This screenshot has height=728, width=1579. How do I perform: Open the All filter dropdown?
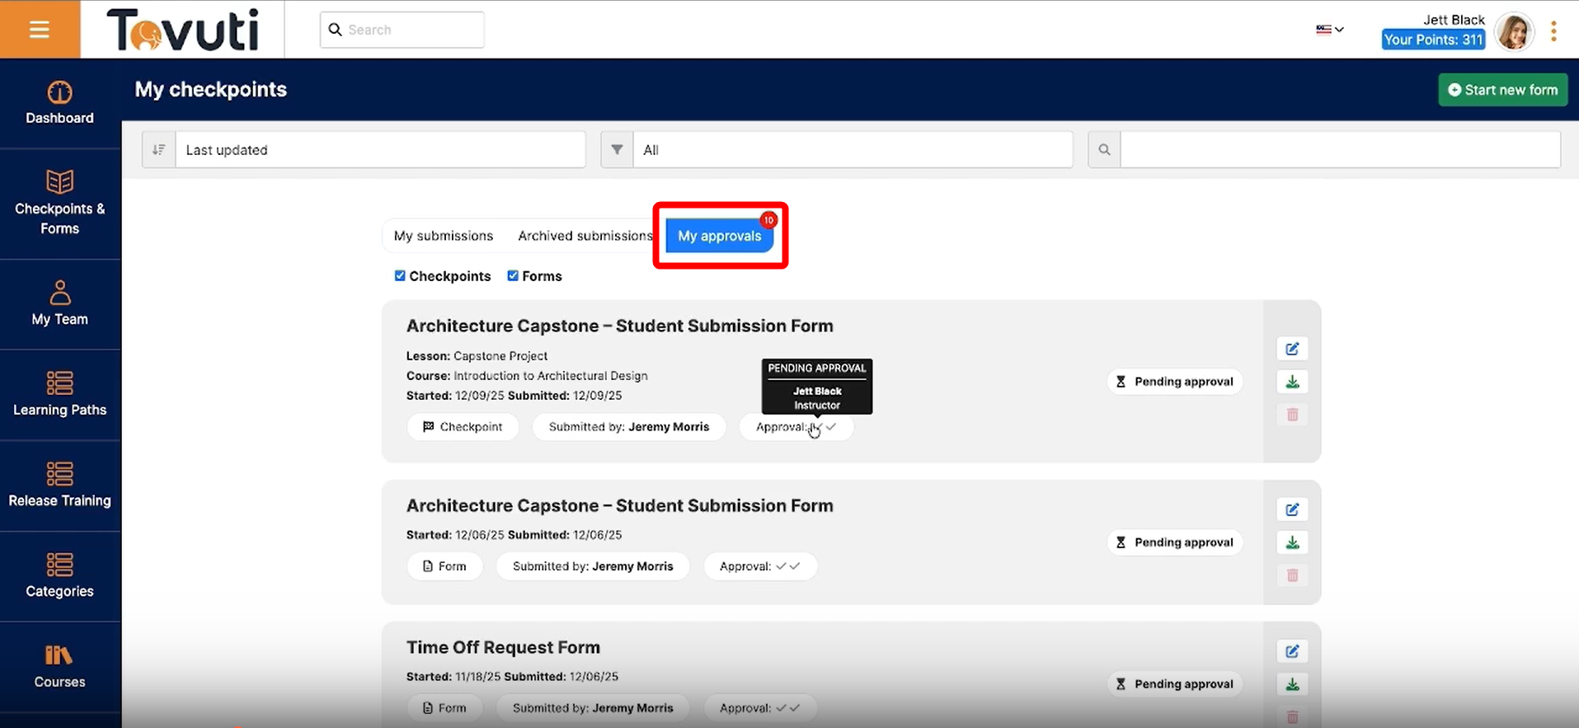(x=852, y=150)
